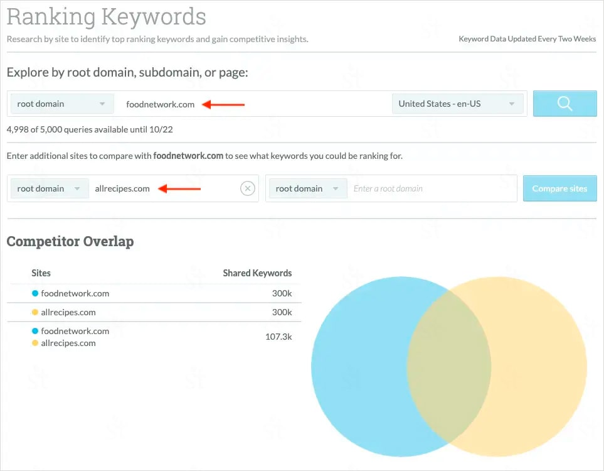Click the Competitor Overlap heading
This screenshot has height=471, width=604.
coord(70,242)
